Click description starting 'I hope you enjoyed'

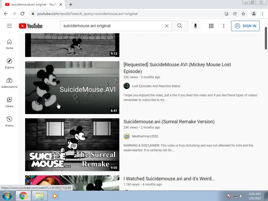click(x=190, y=97)
